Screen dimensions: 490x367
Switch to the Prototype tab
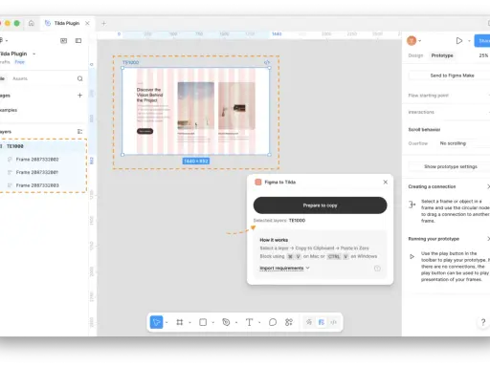[442, 55]
